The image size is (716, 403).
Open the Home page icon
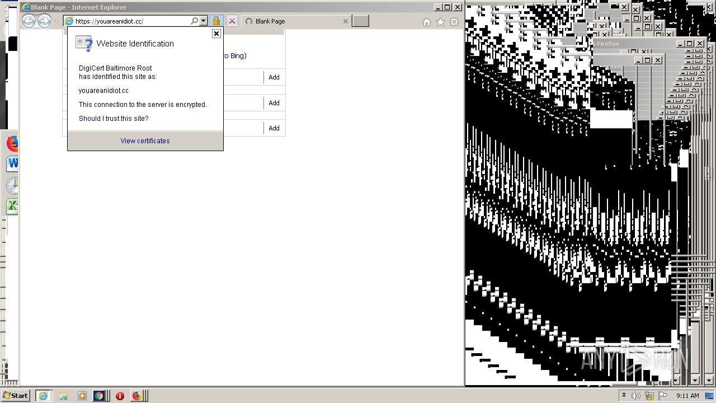coord(427,22)
